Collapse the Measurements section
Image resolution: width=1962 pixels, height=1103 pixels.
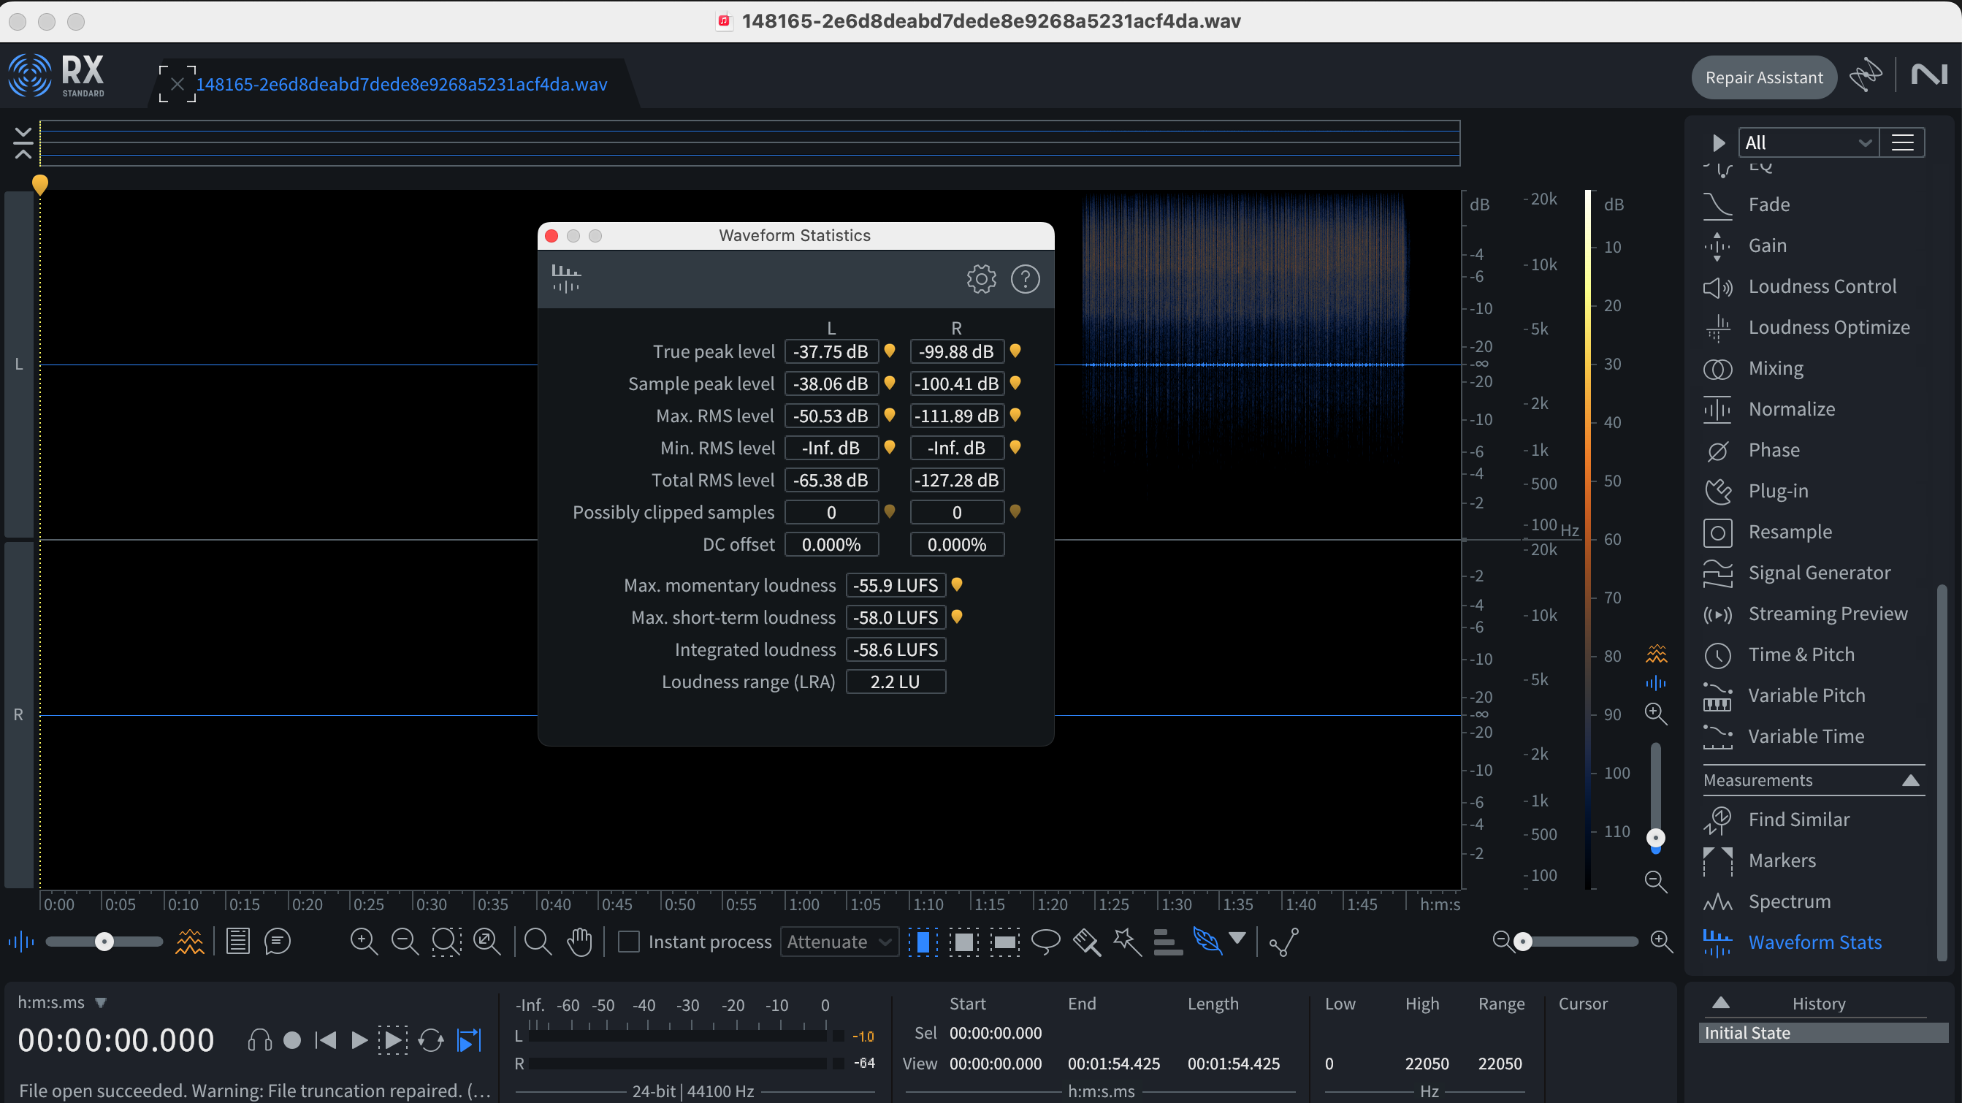1910,780
